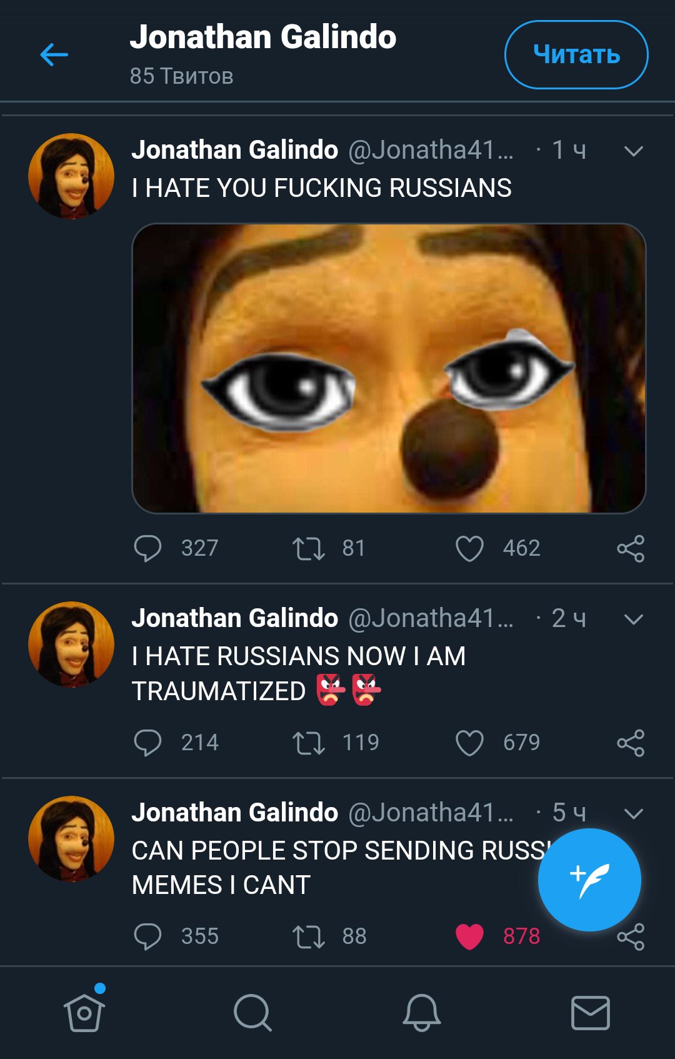The height and width of the screenshot is (1059, 675).
Task: Reply to the tweet with 327 comments
Action: tap(147, 548)
